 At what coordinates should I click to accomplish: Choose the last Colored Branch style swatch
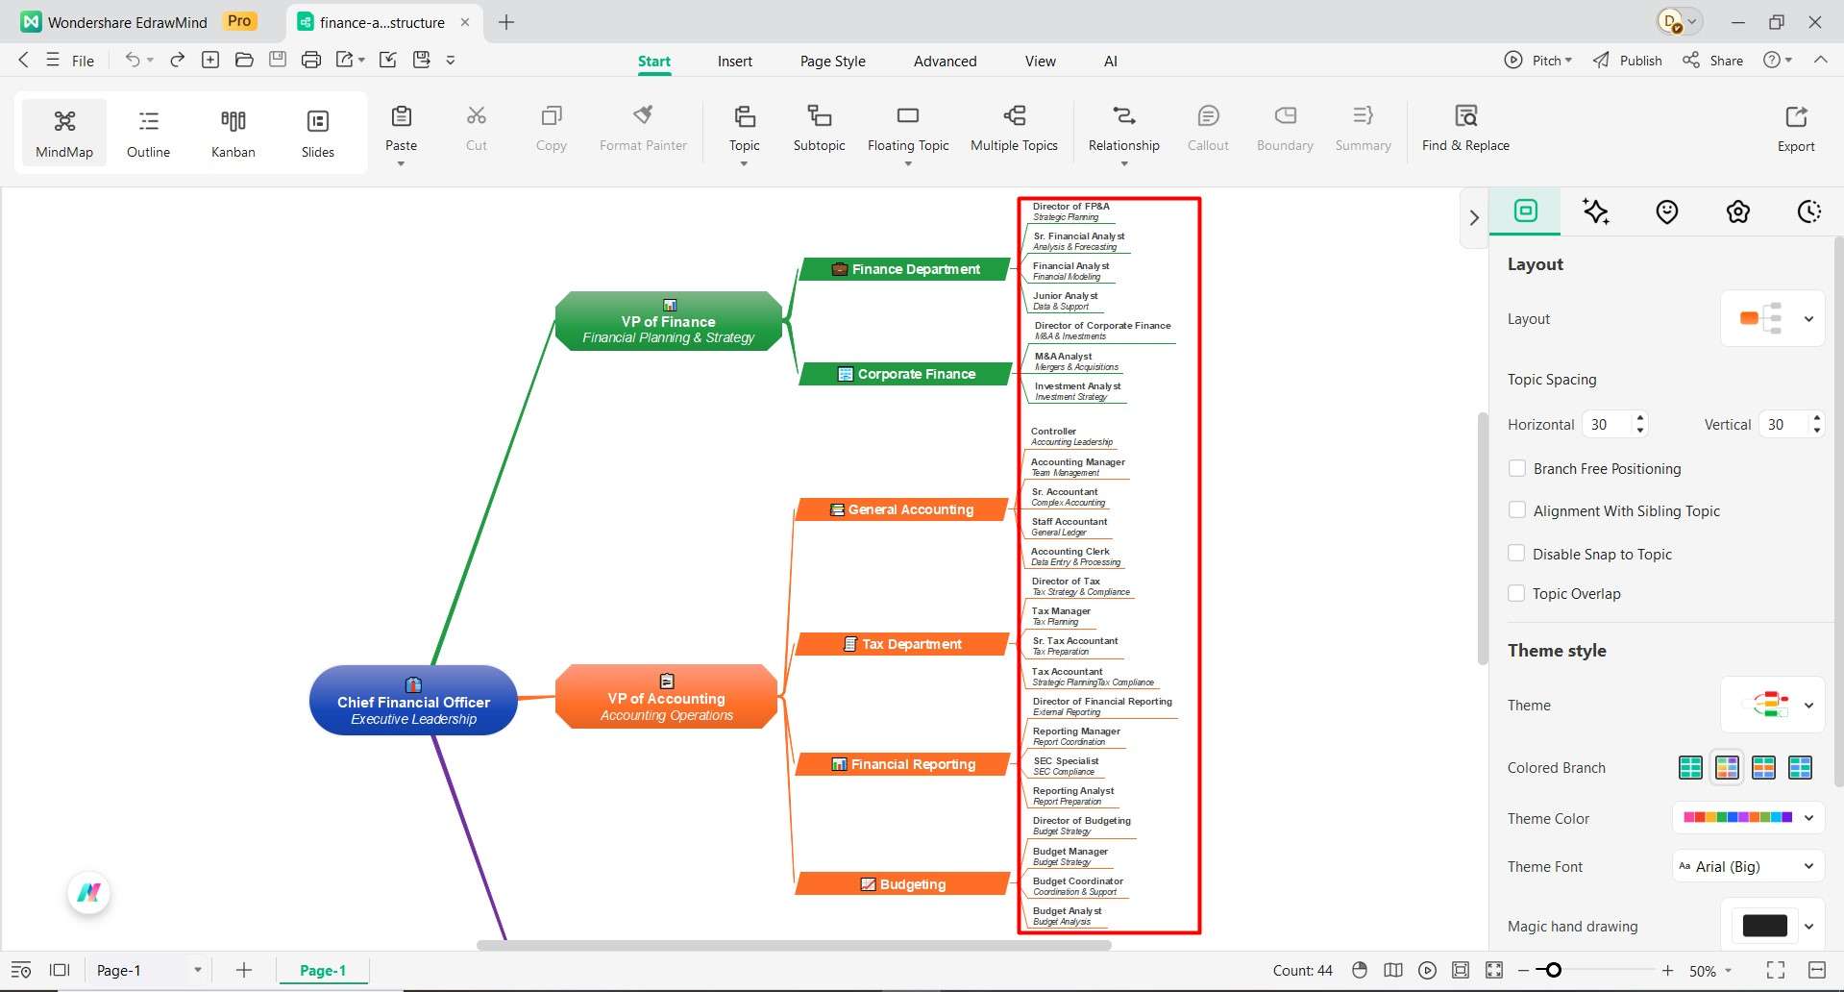[1800, 767]
